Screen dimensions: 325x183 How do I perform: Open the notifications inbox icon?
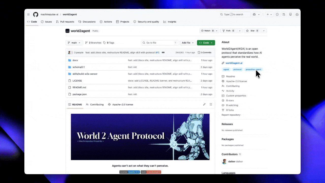(297, 14)
